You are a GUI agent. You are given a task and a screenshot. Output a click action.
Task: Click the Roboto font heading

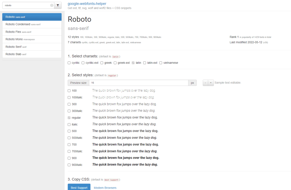80,19
